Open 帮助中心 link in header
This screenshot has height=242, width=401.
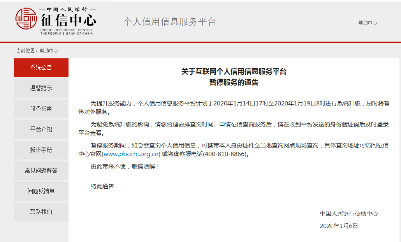tap(368, 23)
